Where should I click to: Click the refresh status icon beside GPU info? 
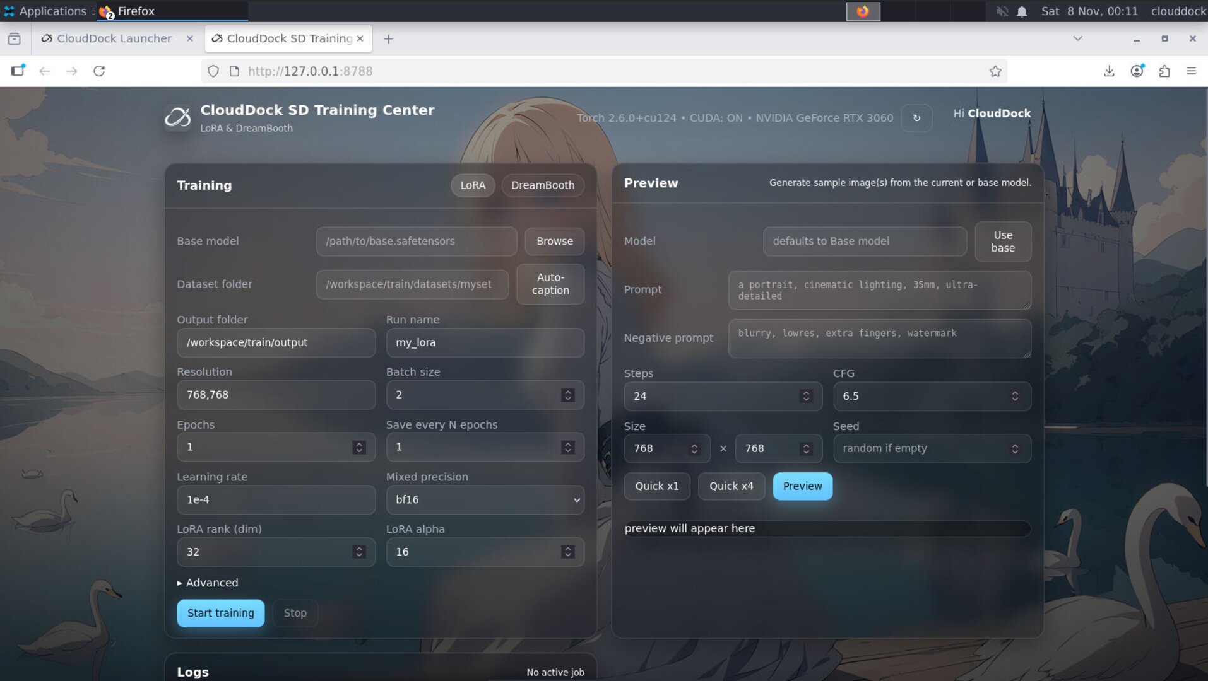pos(916,118)
